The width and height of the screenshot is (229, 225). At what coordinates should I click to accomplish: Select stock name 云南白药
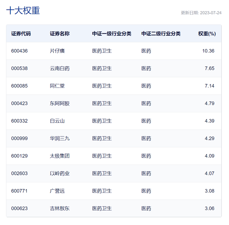(x=60, y=68)
